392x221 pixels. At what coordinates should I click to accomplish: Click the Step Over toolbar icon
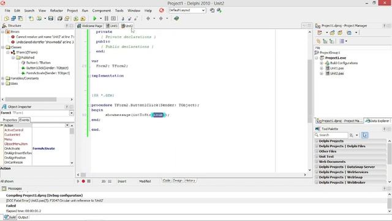click(x=129, y=18)
